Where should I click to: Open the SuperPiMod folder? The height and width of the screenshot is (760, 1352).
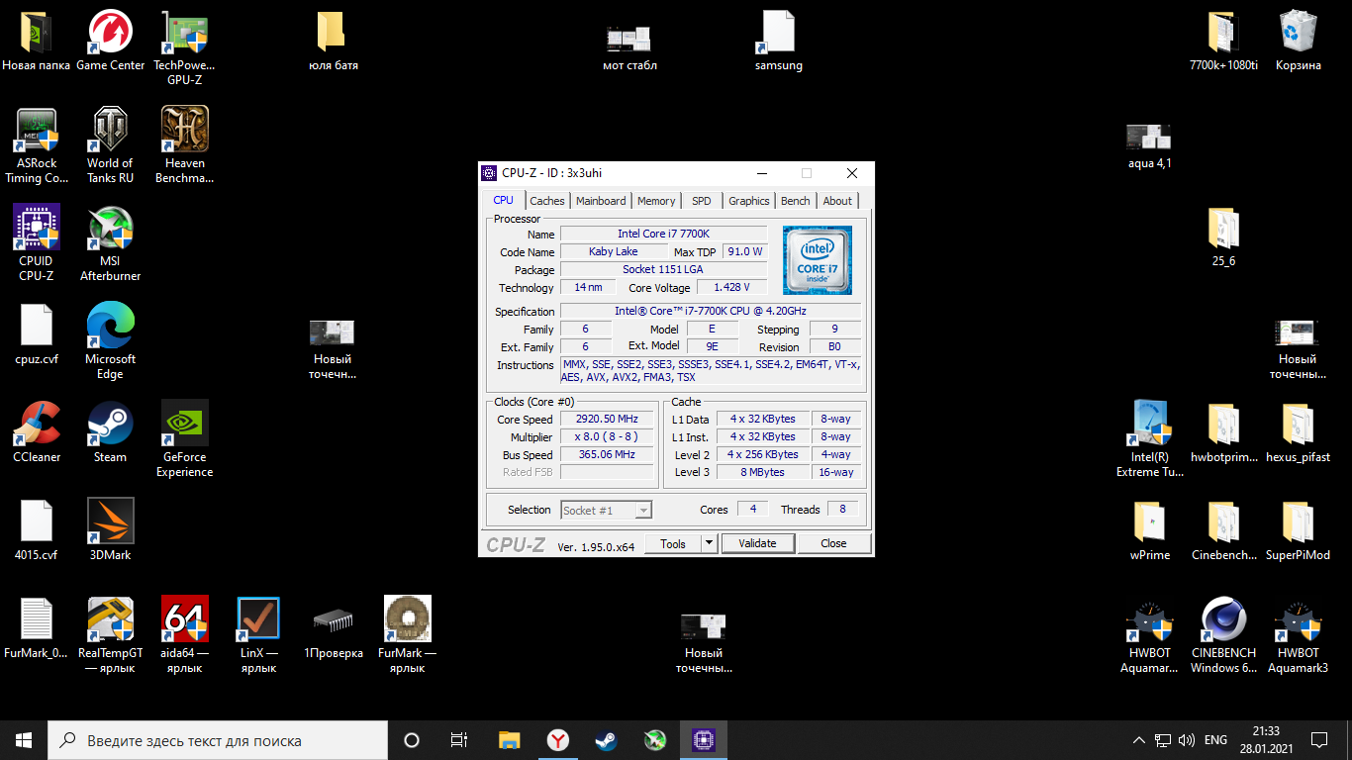point(1298,530)
